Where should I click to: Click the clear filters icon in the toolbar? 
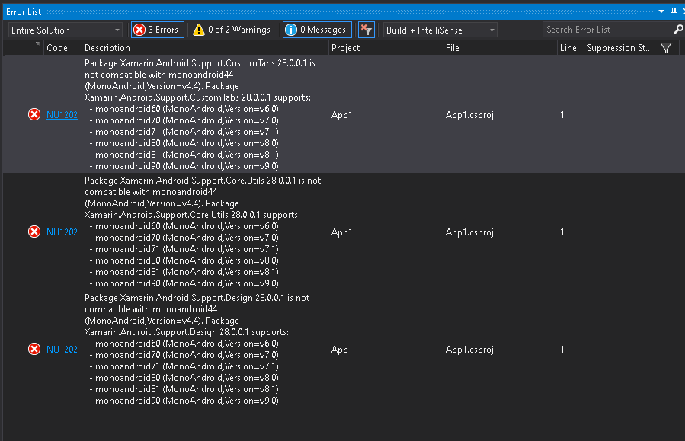[x=366, y=30]
